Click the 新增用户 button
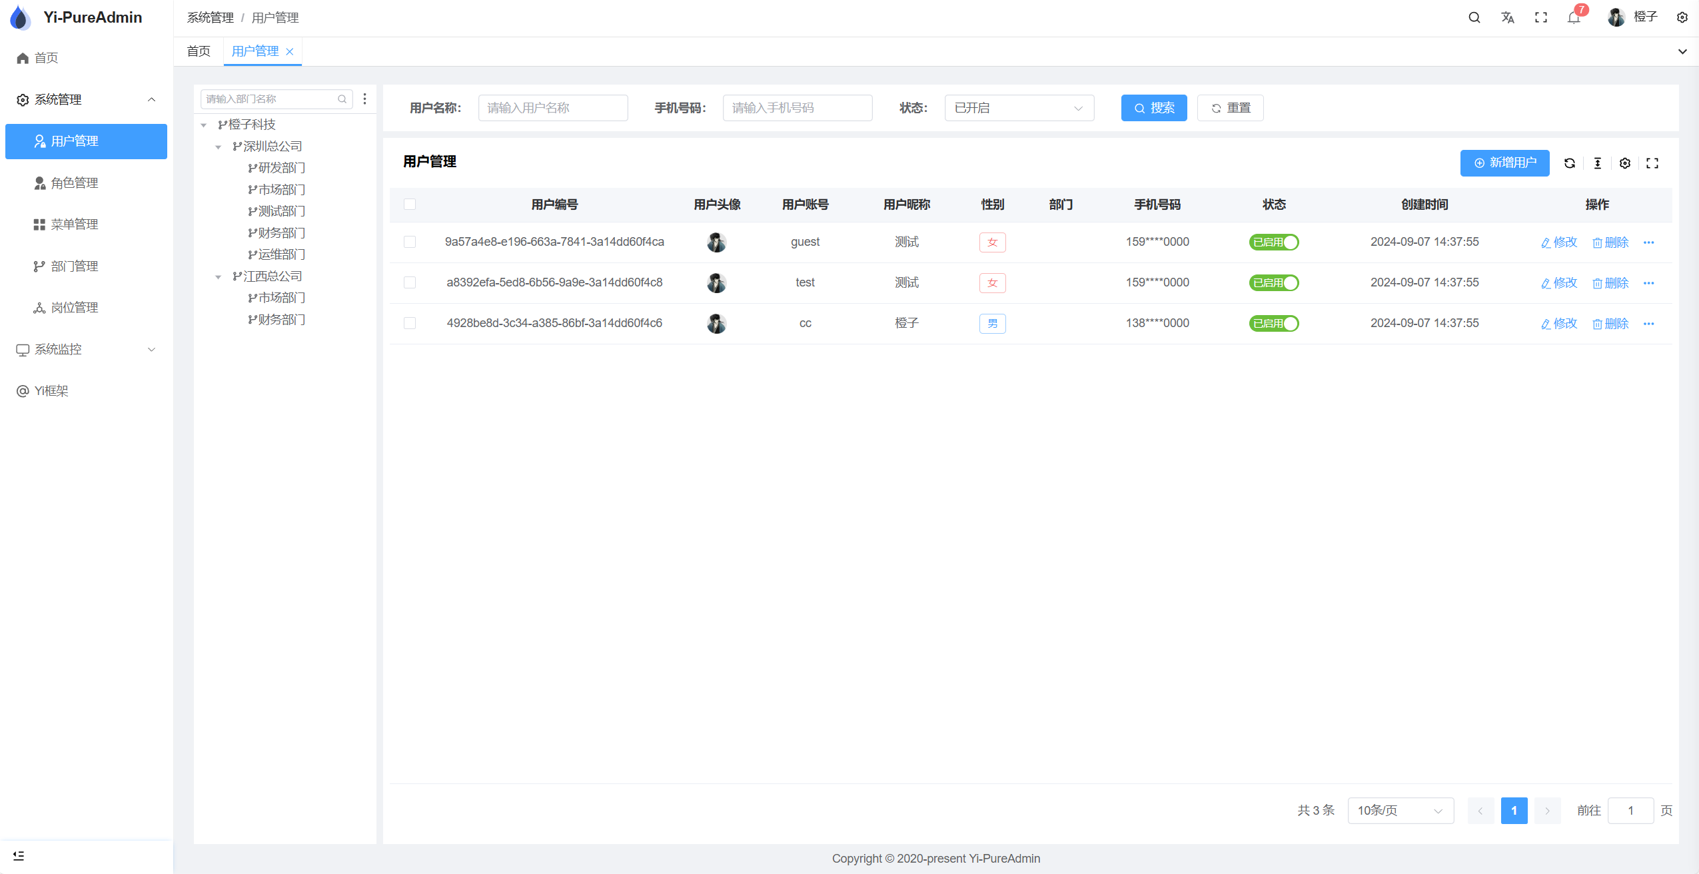This screenshot has width=1699, height=874. click(1504, 163)
